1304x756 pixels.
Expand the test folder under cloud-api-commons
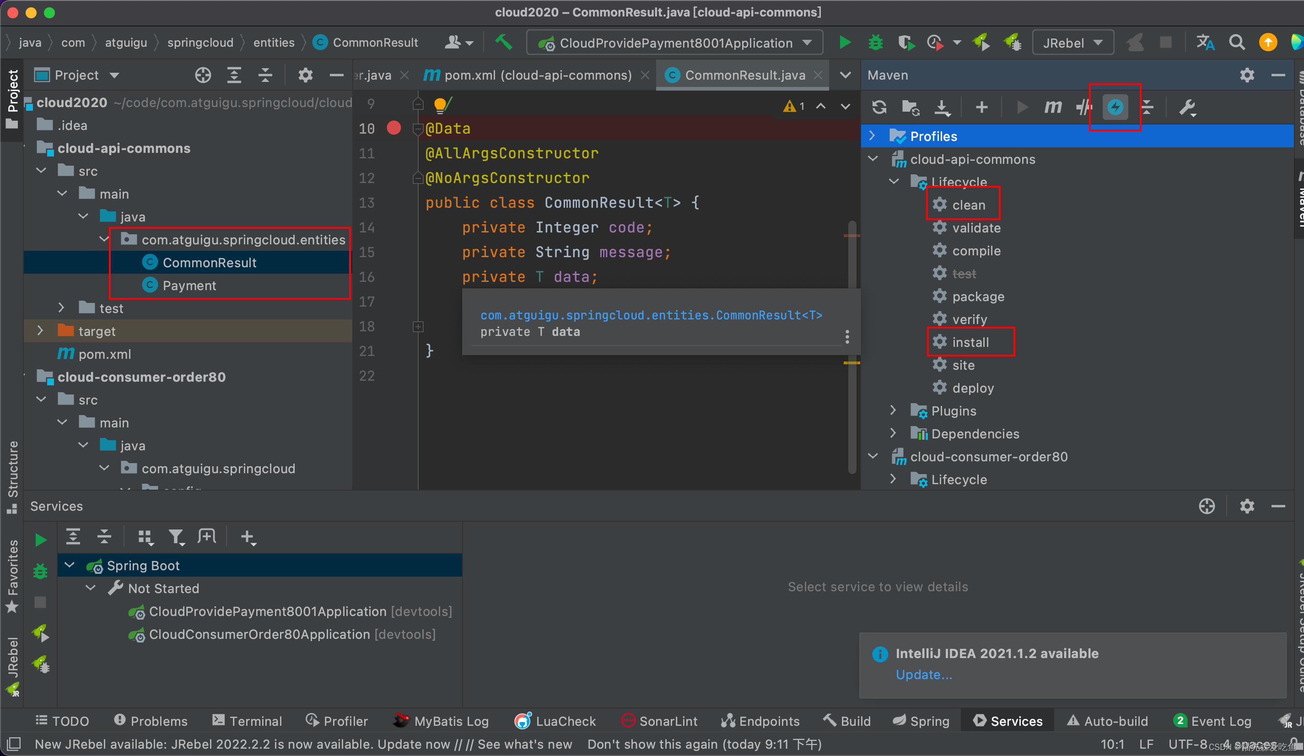pos(62,308)
